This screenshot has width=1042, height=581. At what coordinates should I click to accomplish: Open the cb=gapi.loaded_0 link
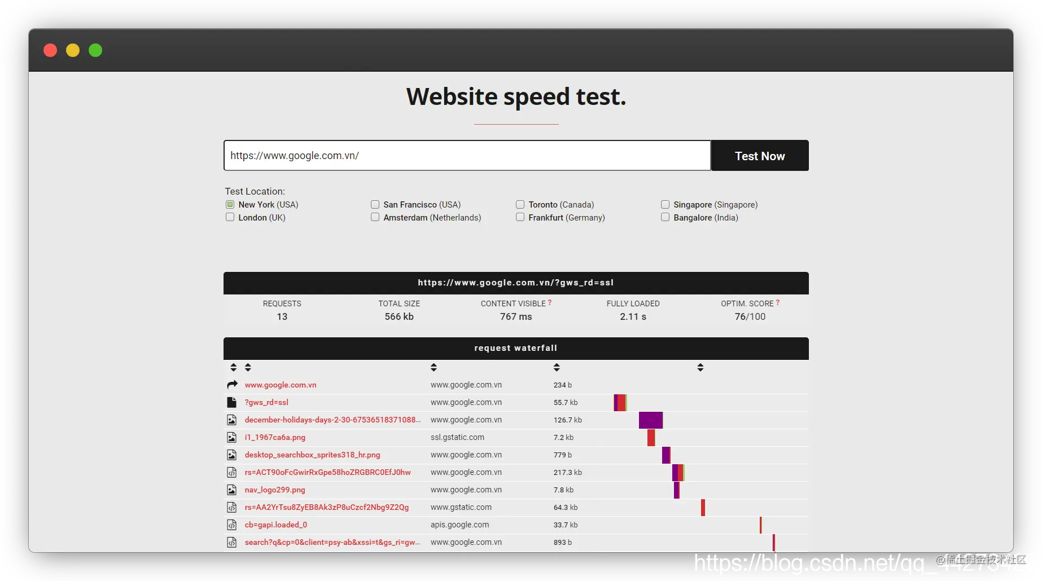(x=276, y=525)
